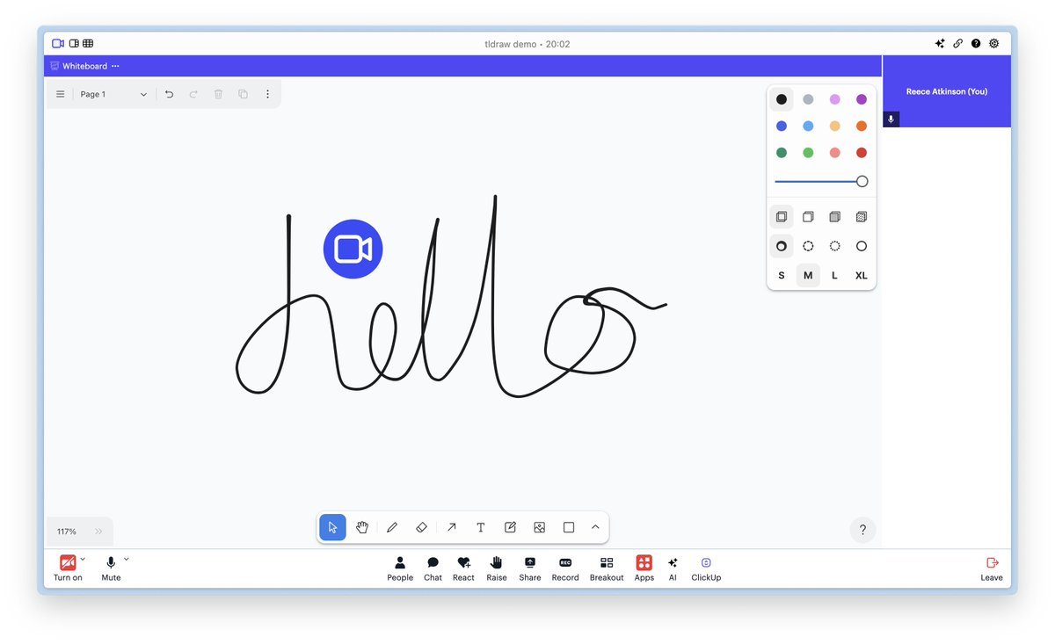Open the Page 1 dropdown

[x=113, y=94]
